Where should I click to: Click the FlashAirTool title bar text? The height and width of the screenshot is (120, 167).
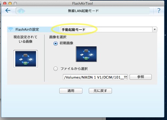(x=82, y=3)
